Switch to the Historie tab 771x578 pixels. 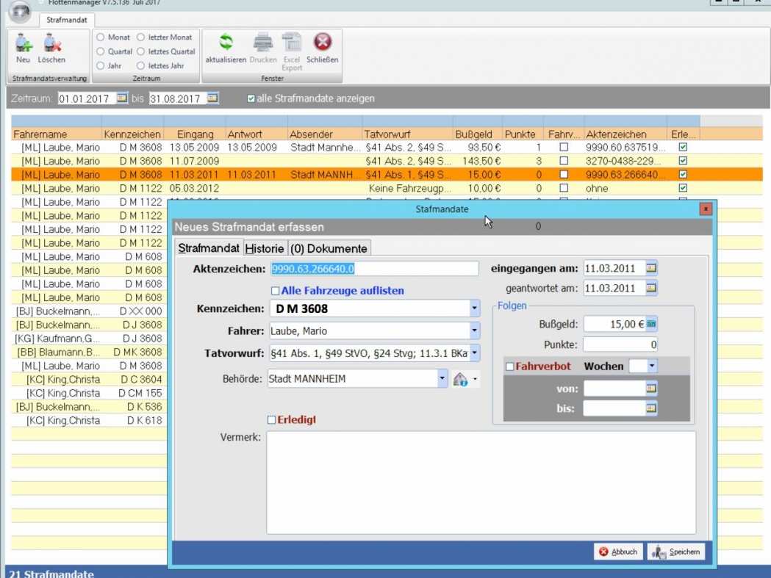click(265, 249)
